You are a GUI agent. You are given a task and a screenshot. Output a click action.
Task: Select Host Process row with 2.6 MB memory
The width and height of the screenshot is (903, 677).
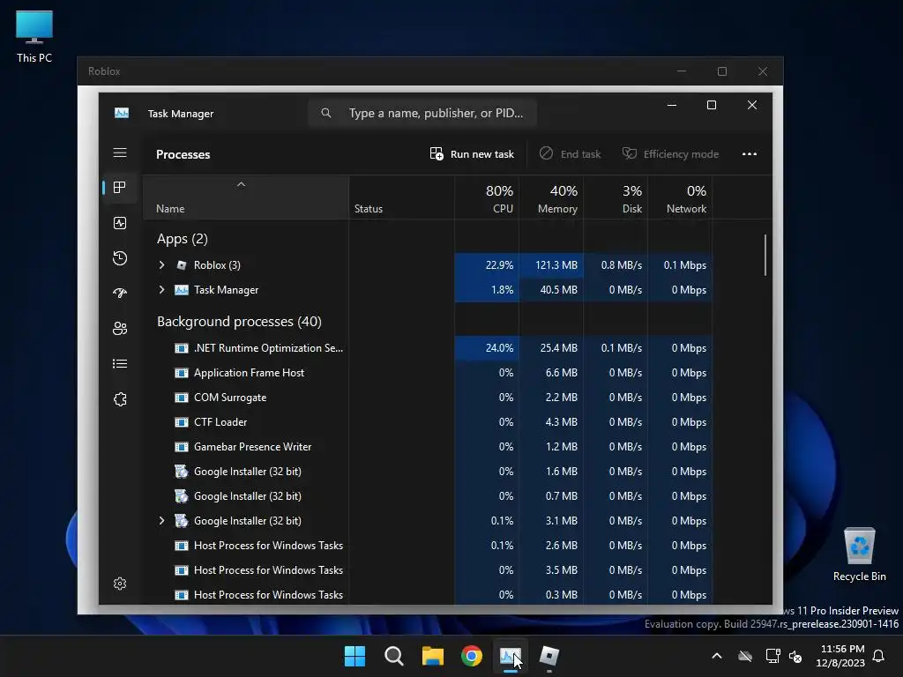pyautogui.click(x=429, y=545)
